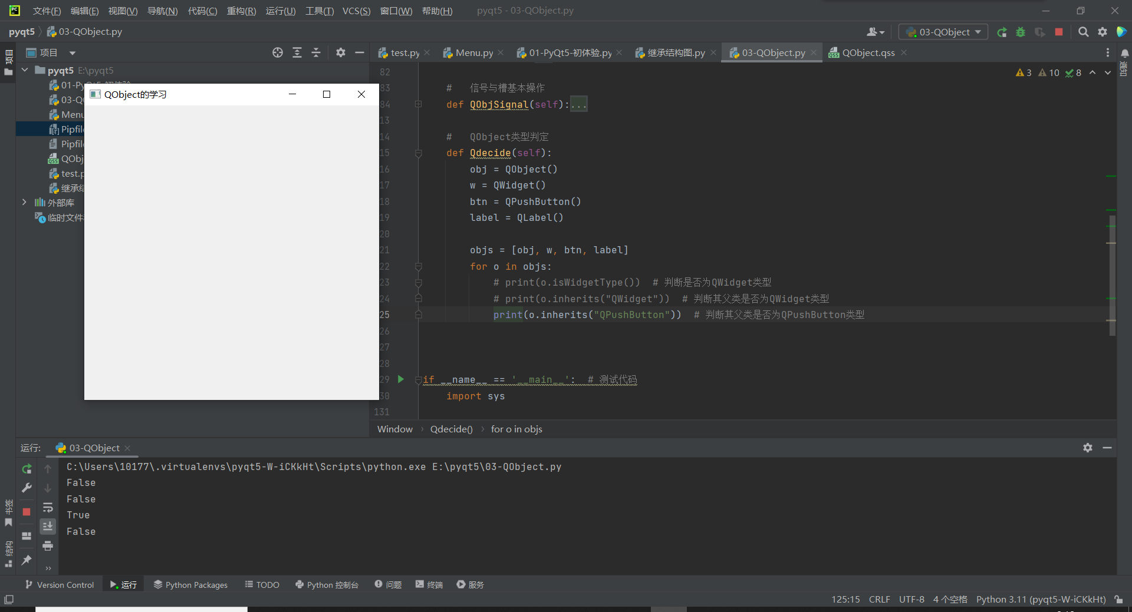Open the user account icon dropdown
The width and height of the screenshot is (1132, 612).
[876, 32]
